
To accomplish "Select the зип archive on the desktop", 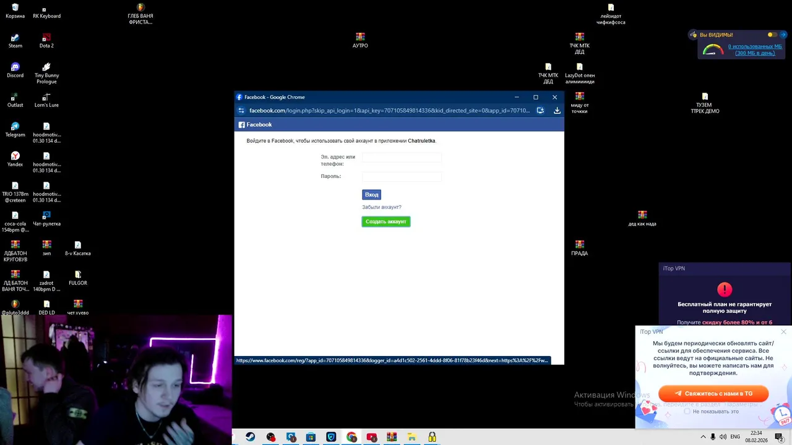I will tap(46, 248).
